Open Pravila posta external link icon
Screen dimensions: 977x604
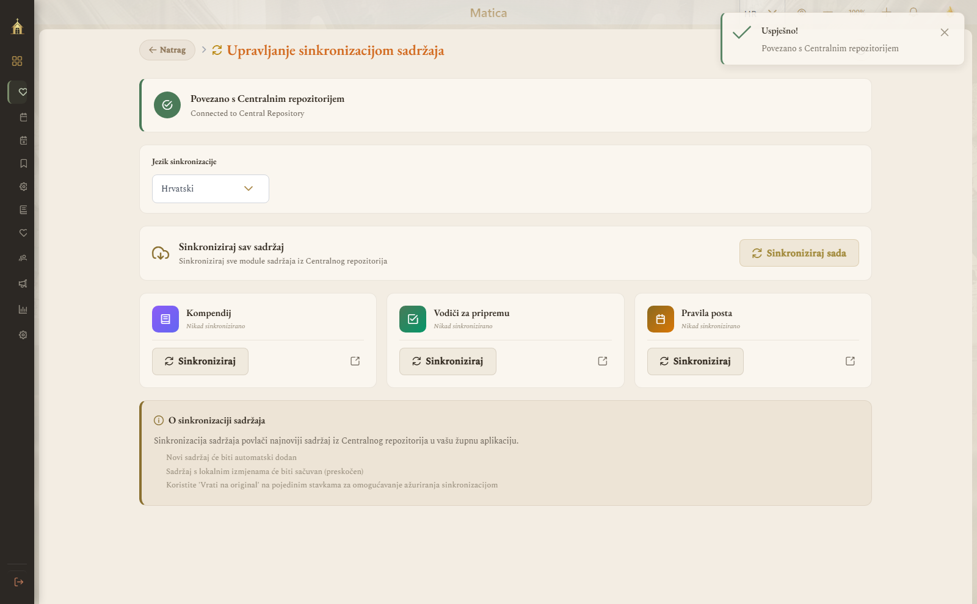(x=850, y=361)
